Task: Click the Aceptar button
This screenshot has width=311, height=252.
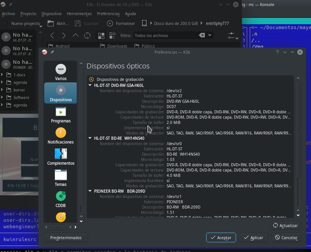Action: [221, 238]
